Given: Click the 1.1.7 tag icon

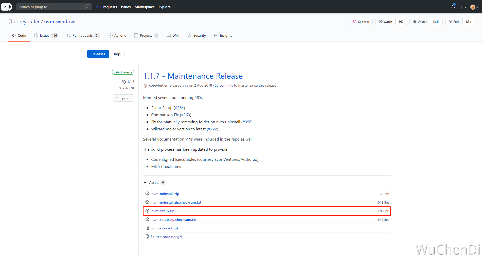Looking at the screenshot, I should (x=124, y=82).
